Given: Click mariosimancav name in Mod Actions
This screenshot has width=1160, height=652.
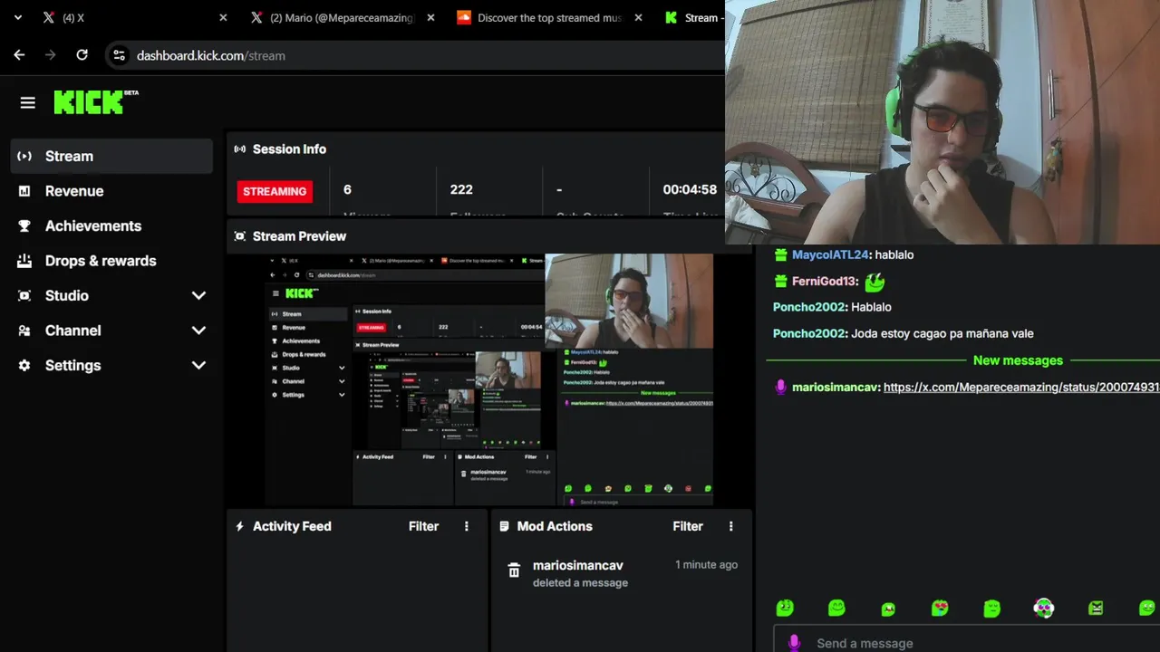Looking at the screenshot, I should pyautogui.click(x=578, y=565).
